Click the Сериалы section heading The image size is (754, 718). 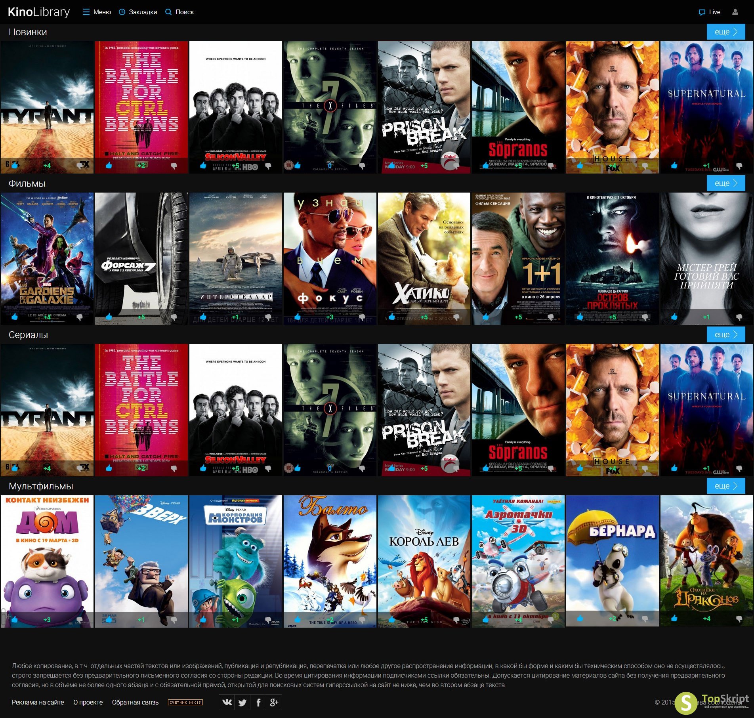point(28,334)
